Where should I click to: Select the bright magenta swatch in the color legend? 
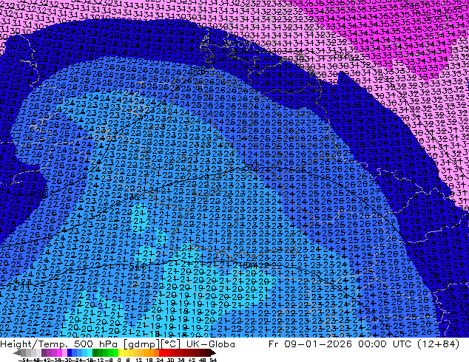click(59, 352)
